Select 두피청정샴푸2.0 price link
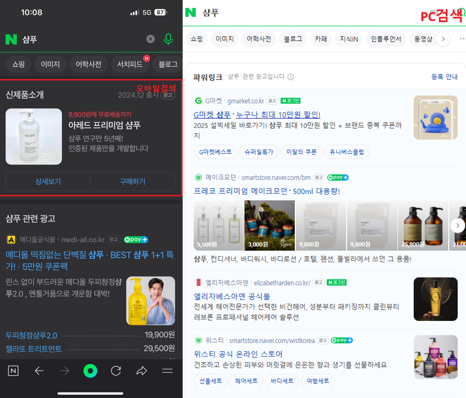The height and width of the screenshot is (398, 466). (x=32, y=335)
